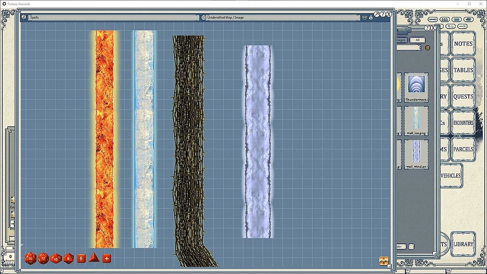
Task: Click the share arrow button on the map window
Action: (377, 14)
